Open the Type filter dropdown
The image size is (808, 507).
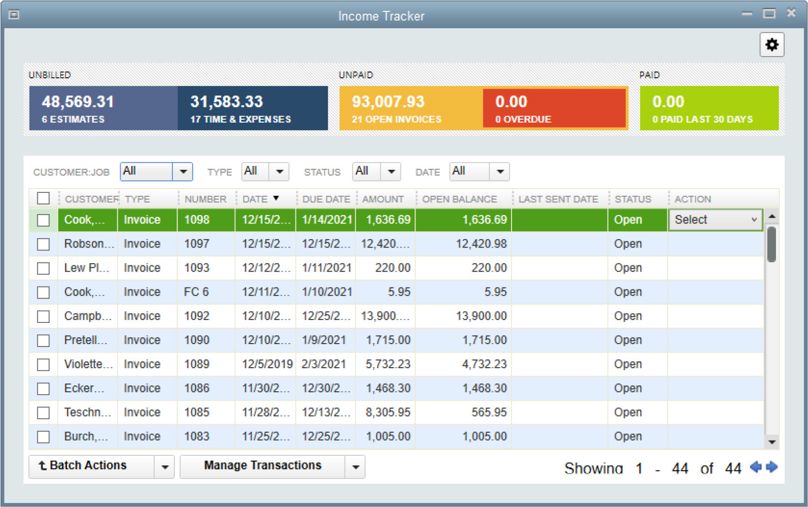pyautogui.click(x=279, y=172)
